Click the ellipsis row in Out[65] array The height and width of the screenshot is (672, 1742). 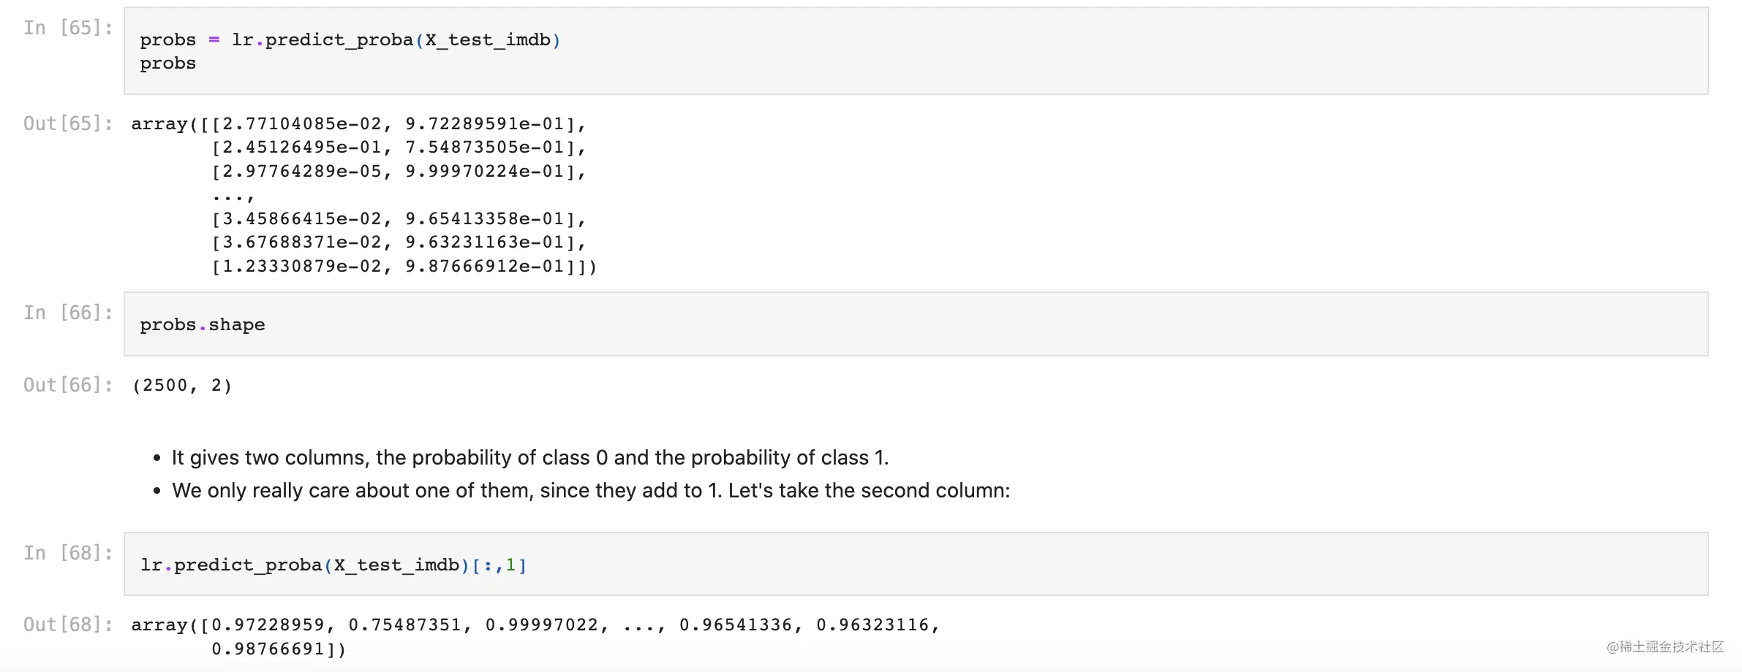(233, 196)
